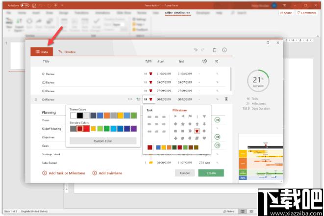This screenshot has width=324, height=216.
Task: Select the brown swatch in shape picker
Action: [191, 147]
